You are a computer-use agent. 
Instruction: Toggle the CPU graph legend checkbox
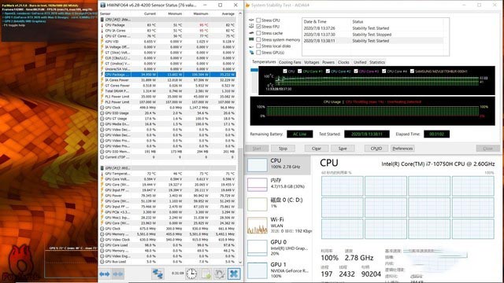click(285, 72)
